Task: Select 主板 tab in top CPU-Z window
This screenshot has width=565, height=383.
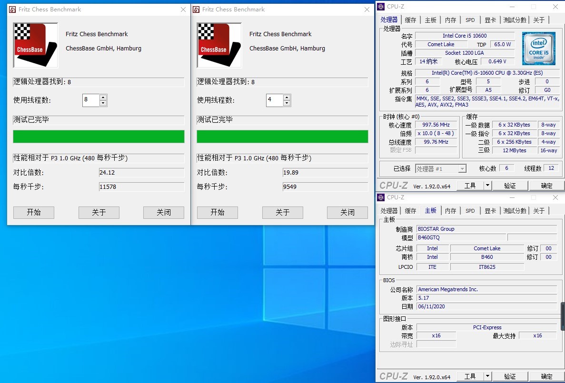Action: (x=431, y=20)
